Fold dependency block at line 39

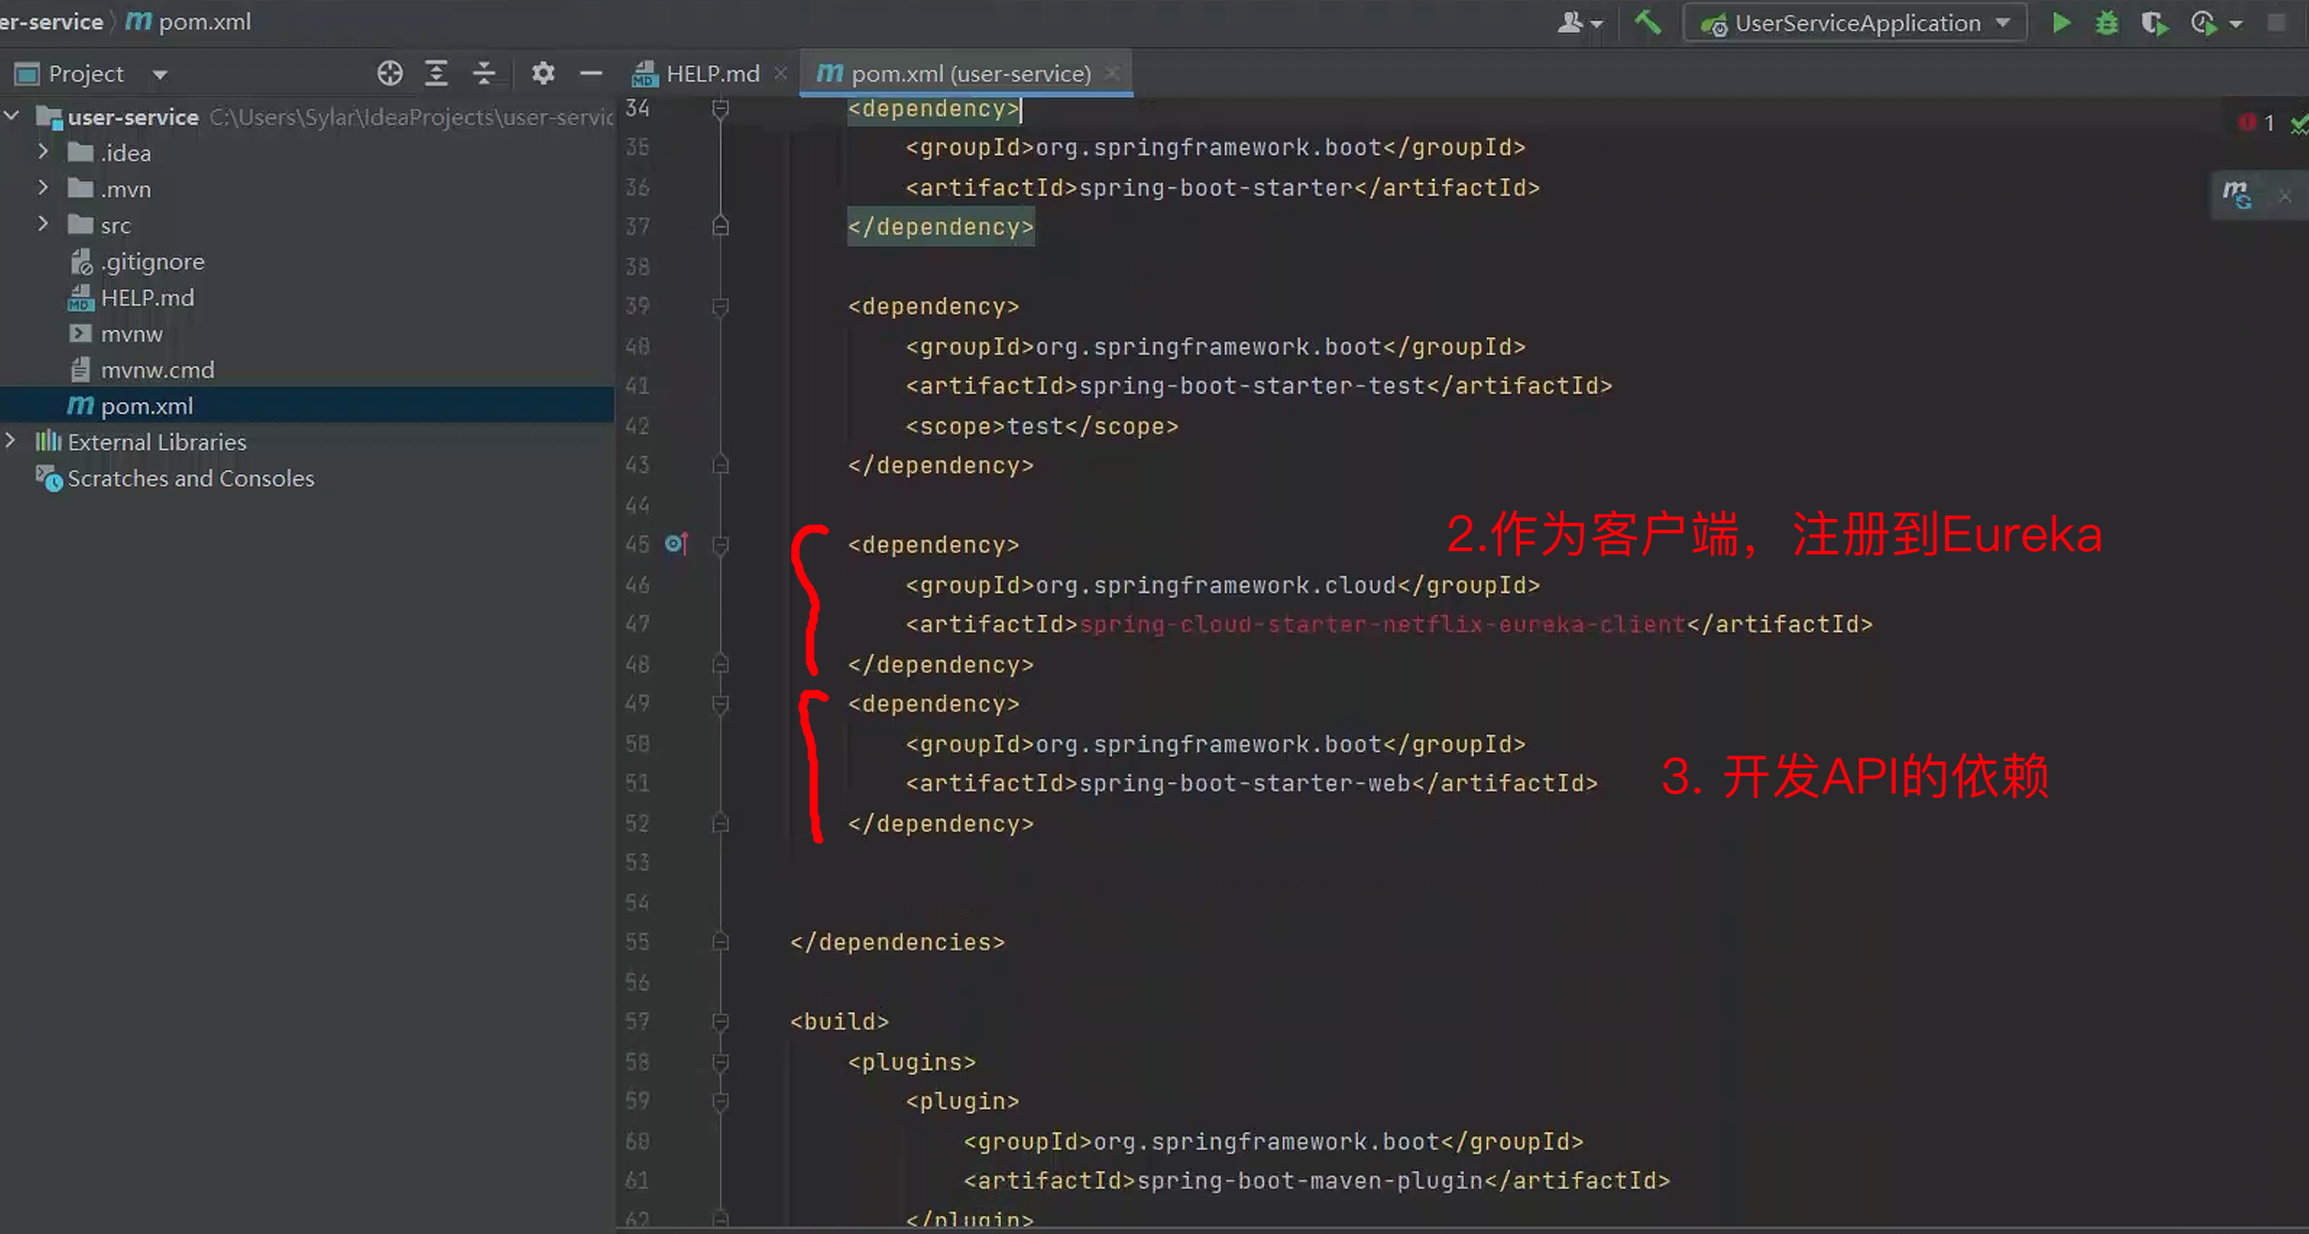721,307
